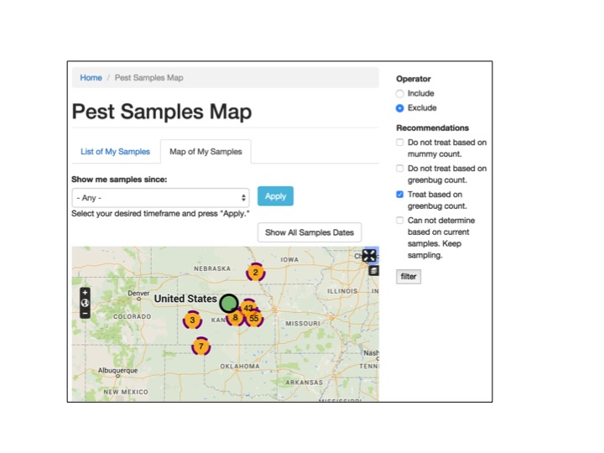The height and width of the screenshot is (453, 604).
Task: Check 'Can not determine based on current samples'
Action: point(400,221)
